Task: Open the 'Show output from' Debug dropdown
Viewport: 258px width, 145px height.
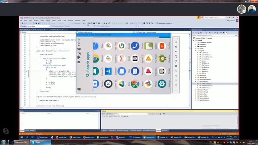Action: (x=131, y=114)
